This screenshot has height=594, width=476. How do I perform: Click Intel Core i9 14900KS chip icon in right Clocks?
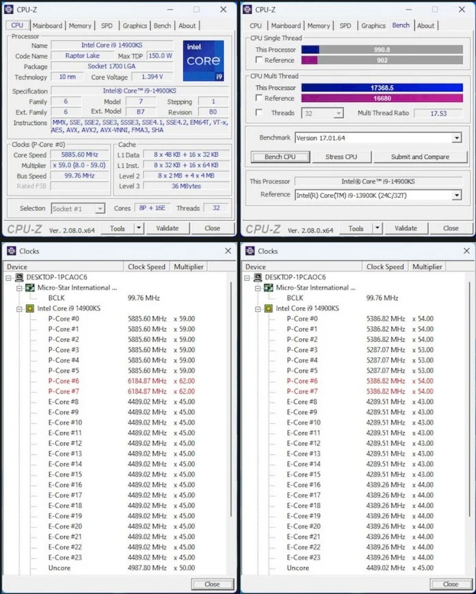(268, 308)
